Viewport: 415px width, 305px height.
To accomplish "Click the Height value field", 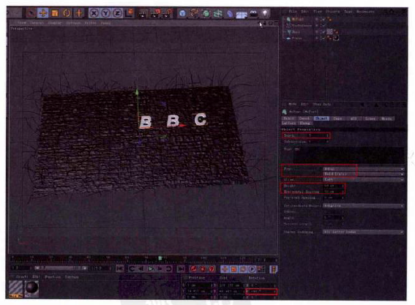I will point(334,186).
